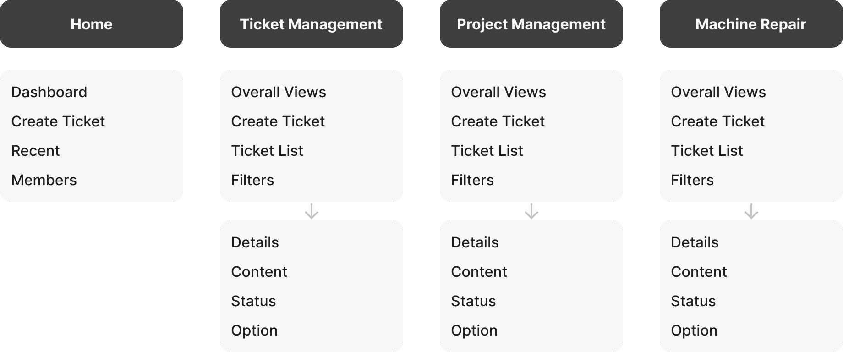Viewport: 843px width, 352px height.
Task: Open Create Ticket under Project Management
Action: click(x=498, y=121)
